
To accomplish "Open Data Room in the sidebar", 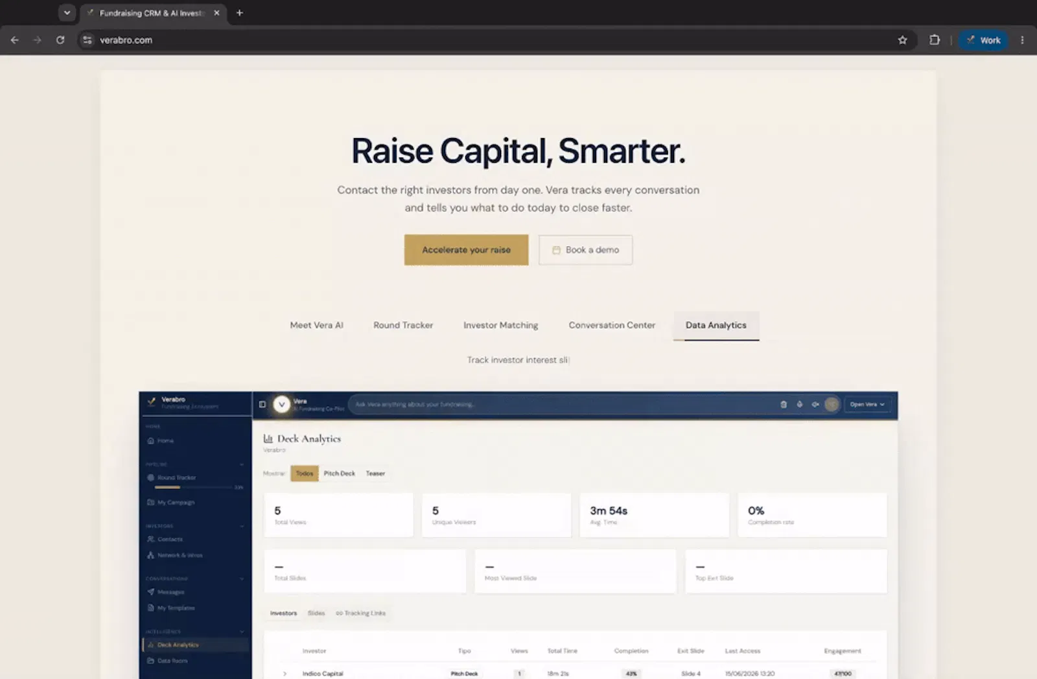I will click(168, 661).
